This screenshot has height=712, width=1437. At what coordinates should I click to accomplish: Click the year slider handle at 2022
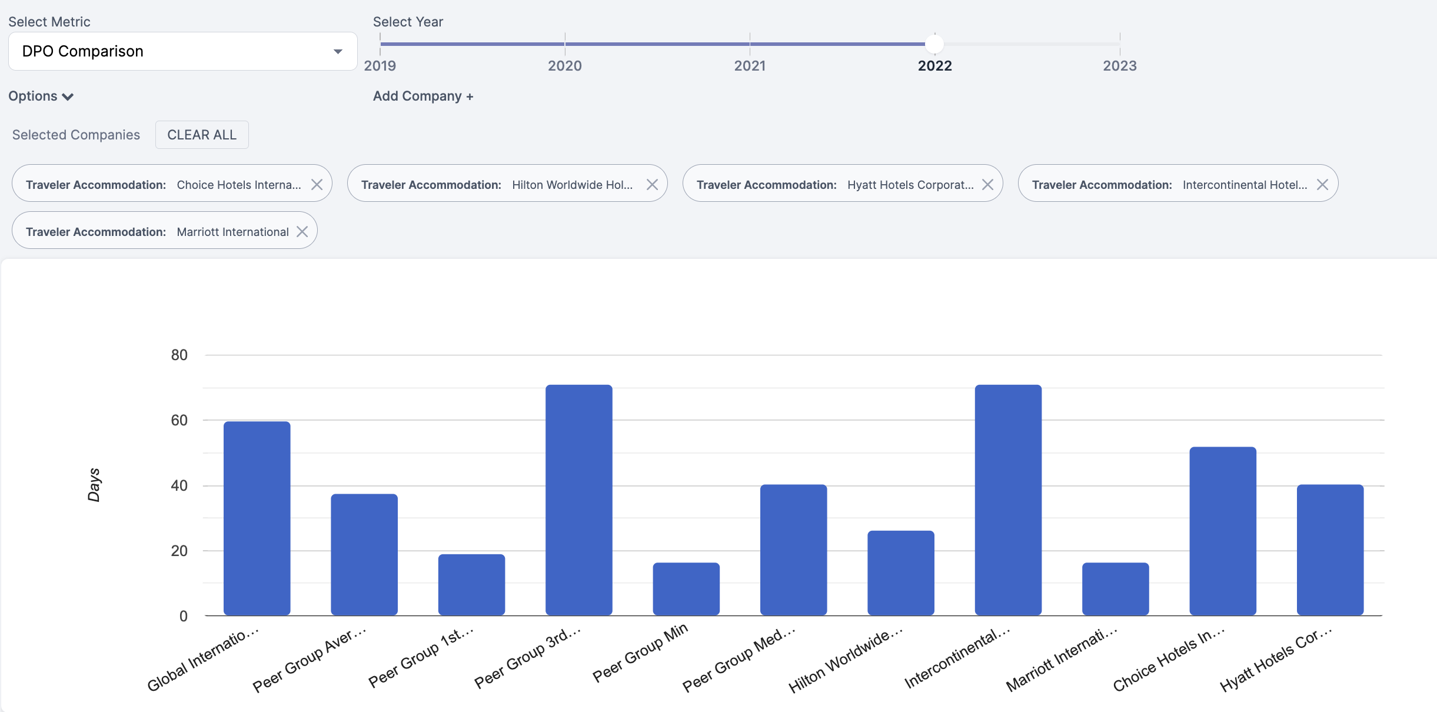(934, 44)
